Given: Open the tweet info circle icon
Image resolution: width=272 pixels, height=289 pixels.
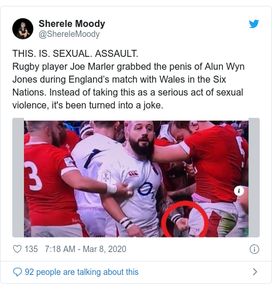Looking at the screenshot, I should [254, 249].
